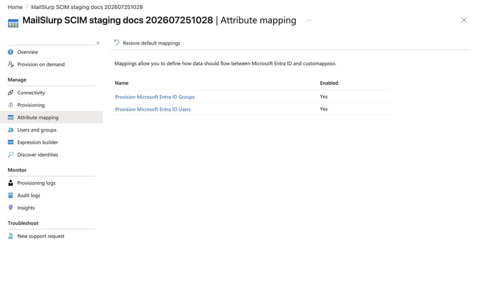
Task: Click the Name column header
Action: coord(122,83)
